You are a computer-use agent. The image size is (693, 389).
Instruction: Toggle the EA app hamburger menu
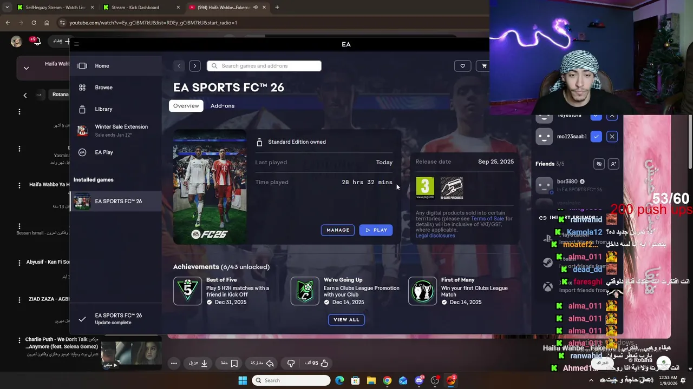pos(76,44)
